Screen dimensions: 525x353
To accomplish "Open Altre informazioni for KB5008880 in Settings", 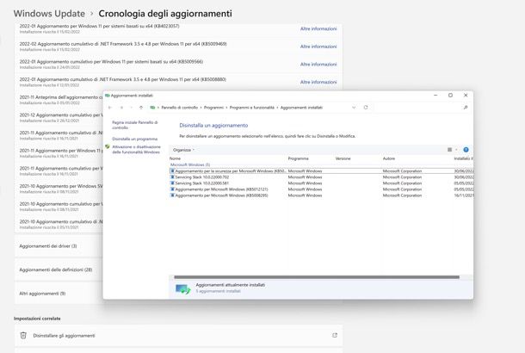I will [x=318, y=82].
